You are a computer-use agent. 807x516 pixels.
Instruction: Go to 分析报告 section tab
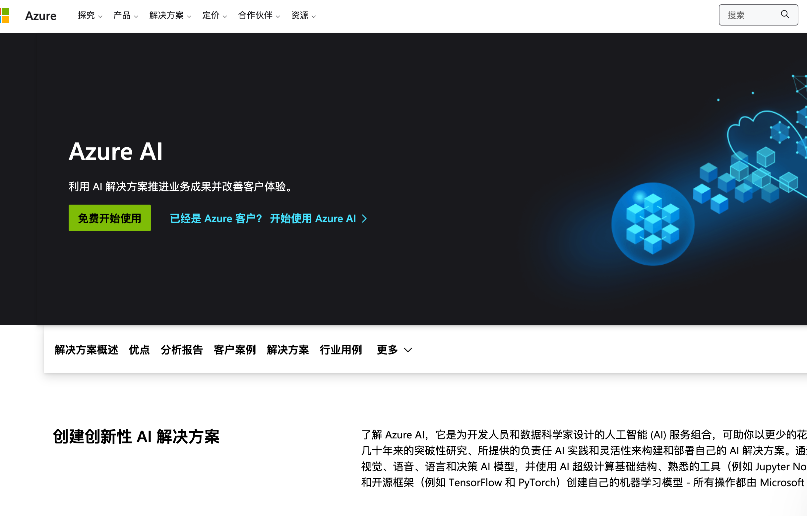click(182, 350)
